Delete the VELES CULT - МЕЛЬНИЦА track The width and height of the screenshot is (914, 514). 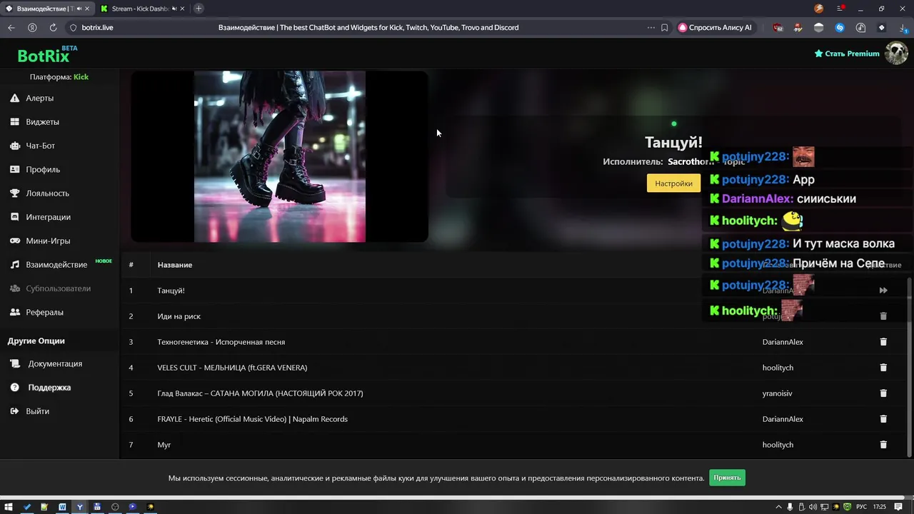click(x=883, y=368)
